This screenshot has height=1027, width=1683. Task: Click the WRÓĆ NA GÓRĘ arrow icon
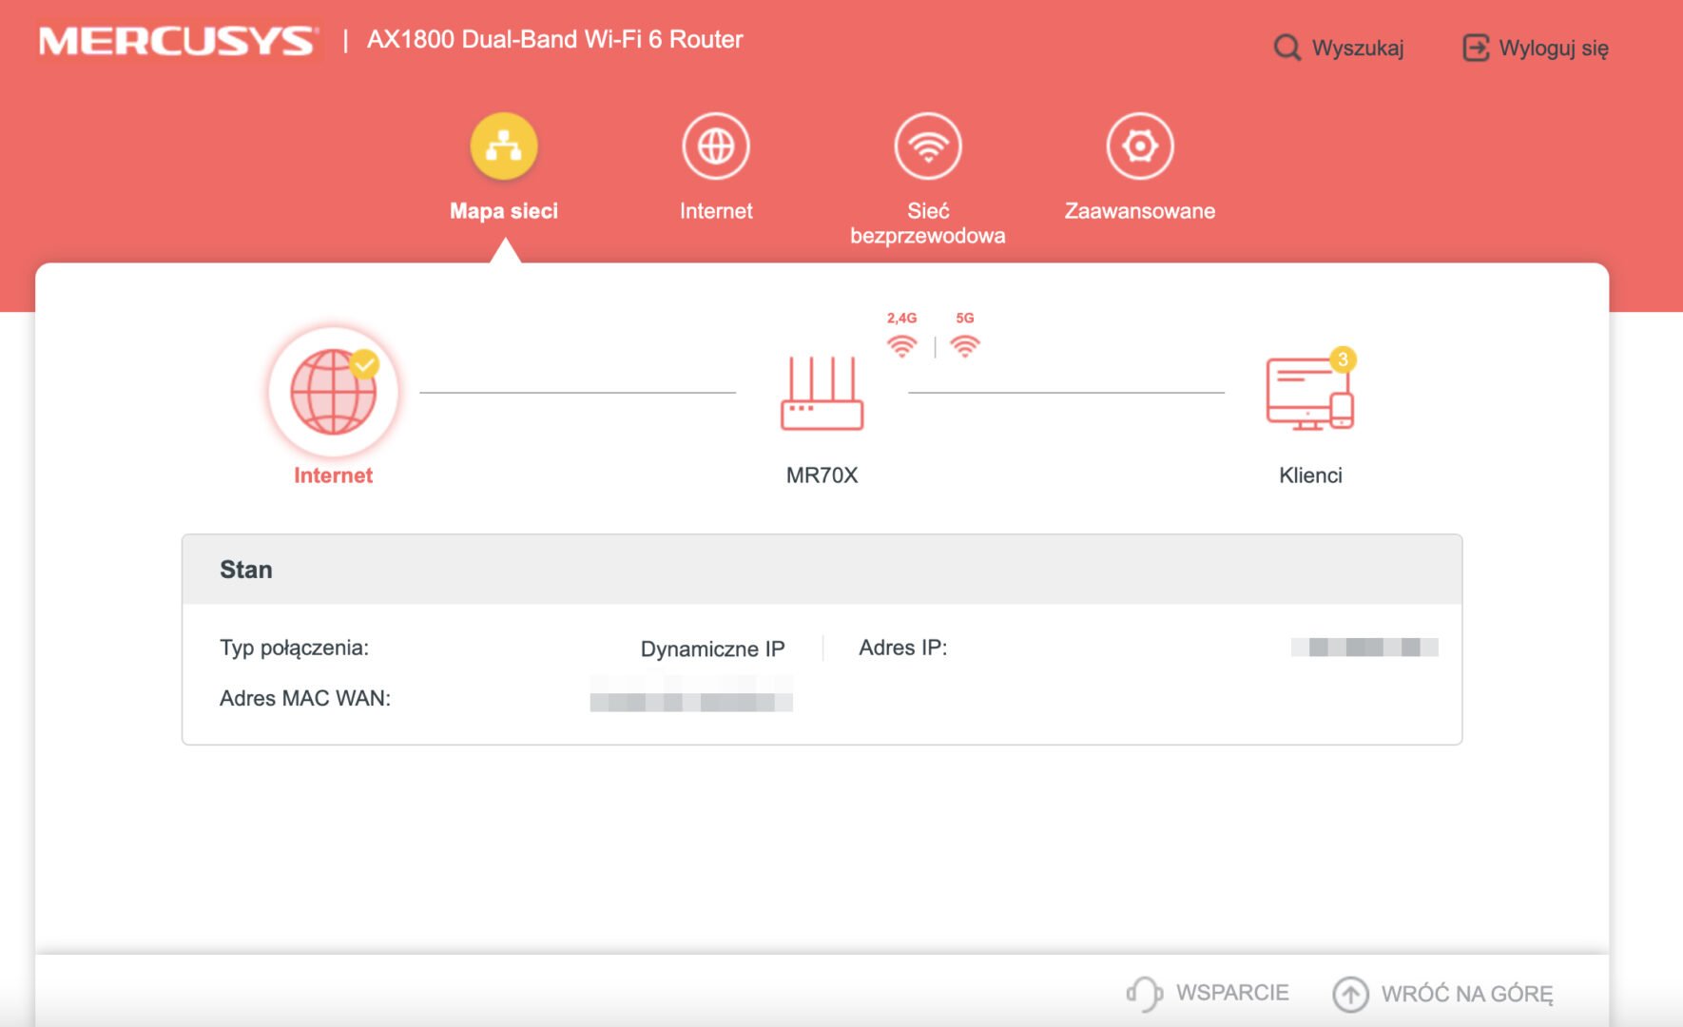pos(1350,994)
